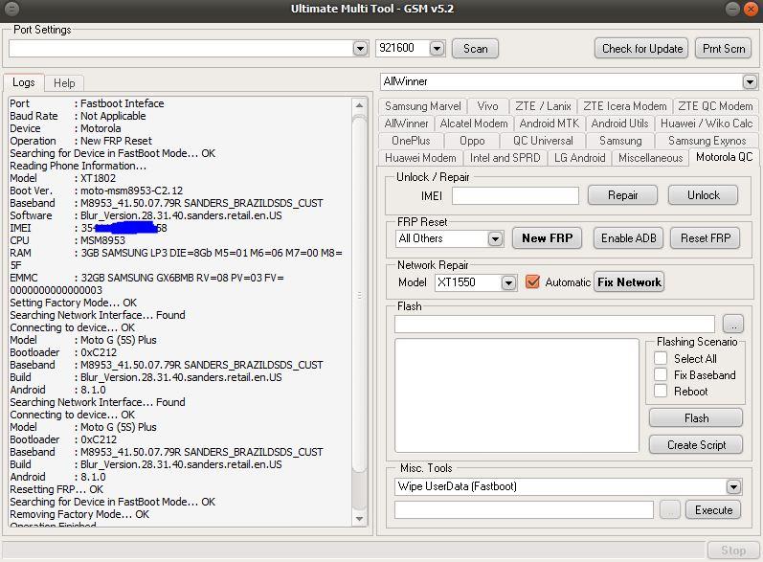
Task: Click the Execute button
Action: 713,510
